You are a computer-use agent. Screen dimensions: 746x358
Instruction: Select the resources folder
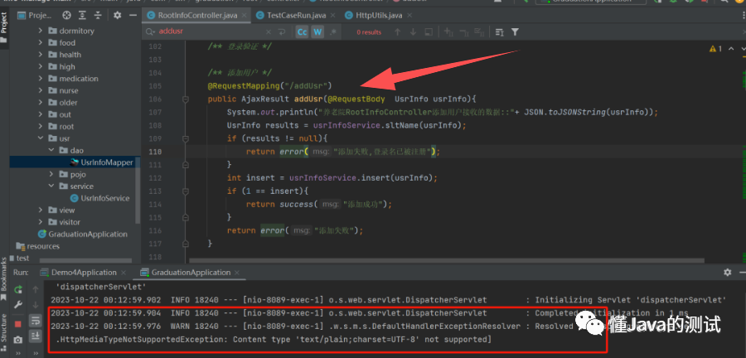point(43,246)
